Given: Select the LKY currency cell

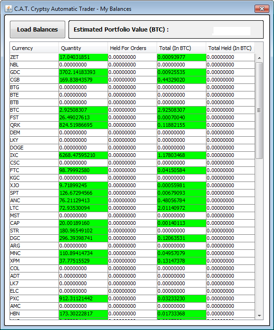Looking at the screenshot, I should coord(34,140).
